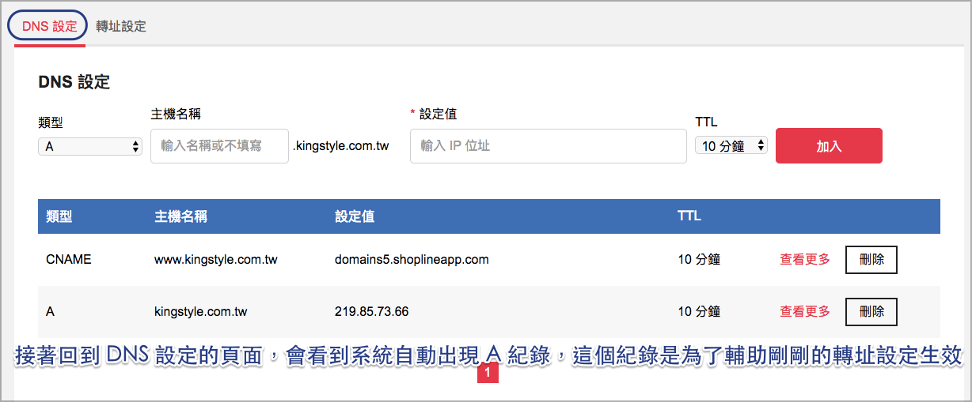Click the TTL column header in table
This screenshot has height=402, width=972.
689,216
